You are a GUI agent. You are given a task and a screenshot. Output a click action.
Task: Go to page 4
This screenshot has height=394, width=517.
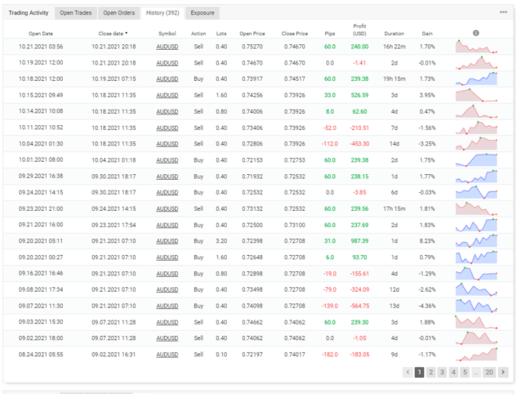click(x=453, y=372)
